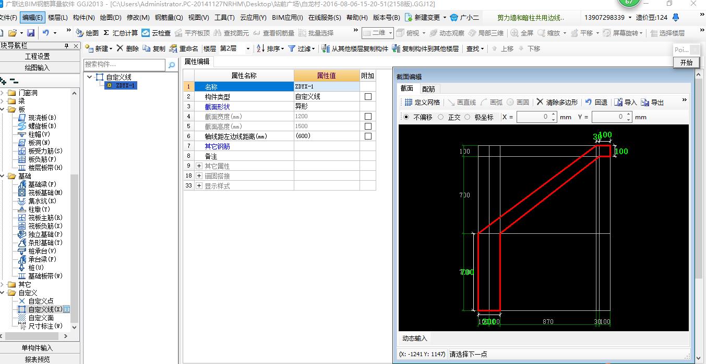Image resolution: width=706 pixels, height=364 pixels.
Task: Expand the 显示样式 row
Action: [x=199, y=186]
